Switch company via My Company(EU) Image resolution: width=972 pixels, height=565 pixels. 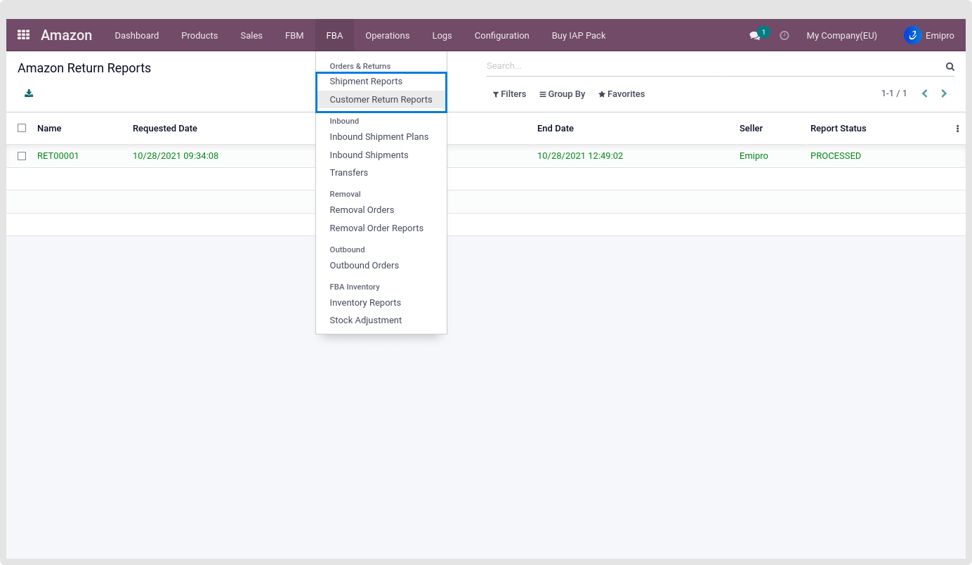tap(841, 36)
